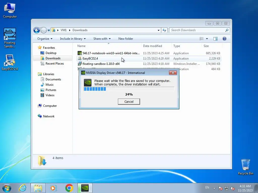This screenshot has height=193, width=258.
Task: Open Computer desktop icon
Action: tap(10, 11)
